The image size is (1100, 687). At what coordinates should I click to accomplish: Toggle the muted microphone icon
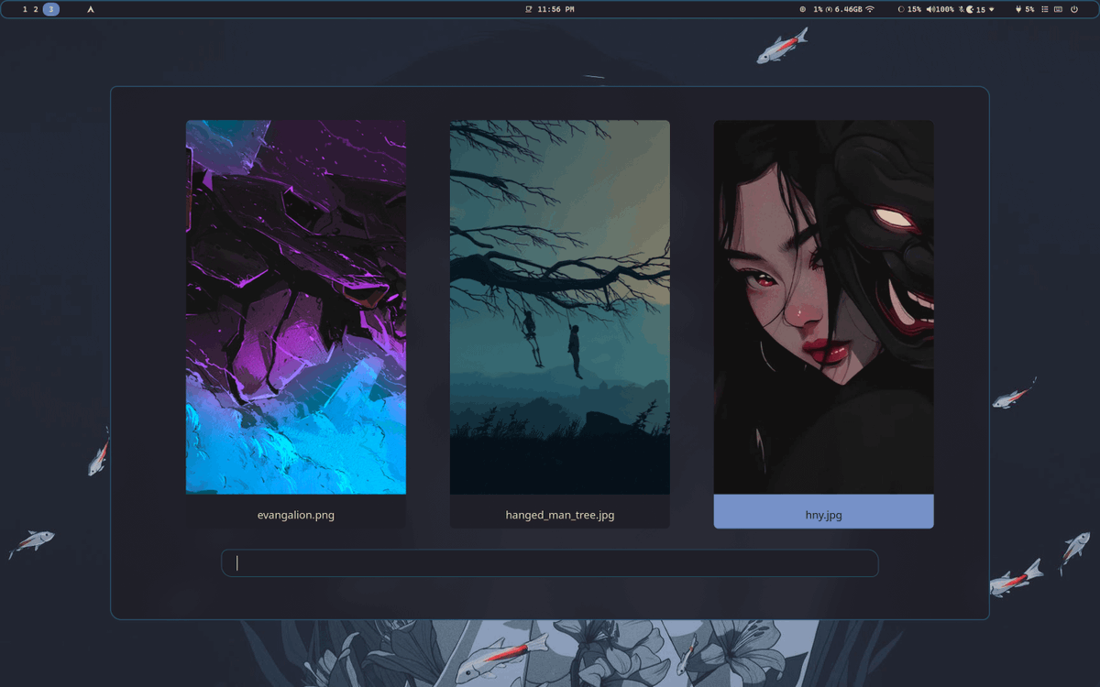click(x=962, y=9)
